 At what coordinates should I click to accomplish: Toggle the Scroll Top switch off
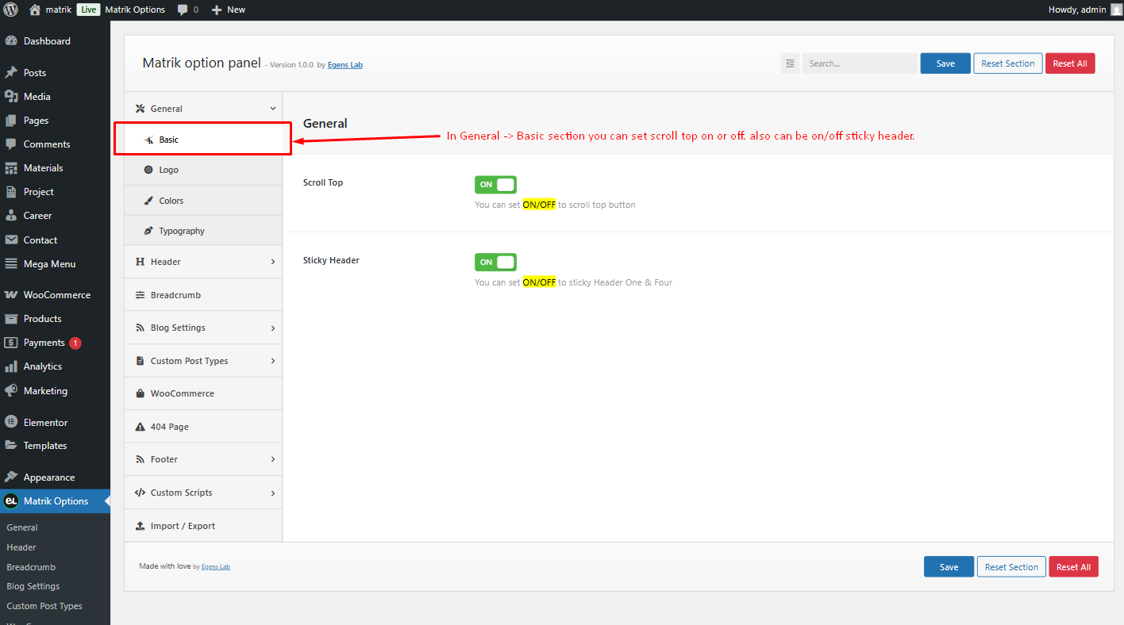click(x=495, y=184)
